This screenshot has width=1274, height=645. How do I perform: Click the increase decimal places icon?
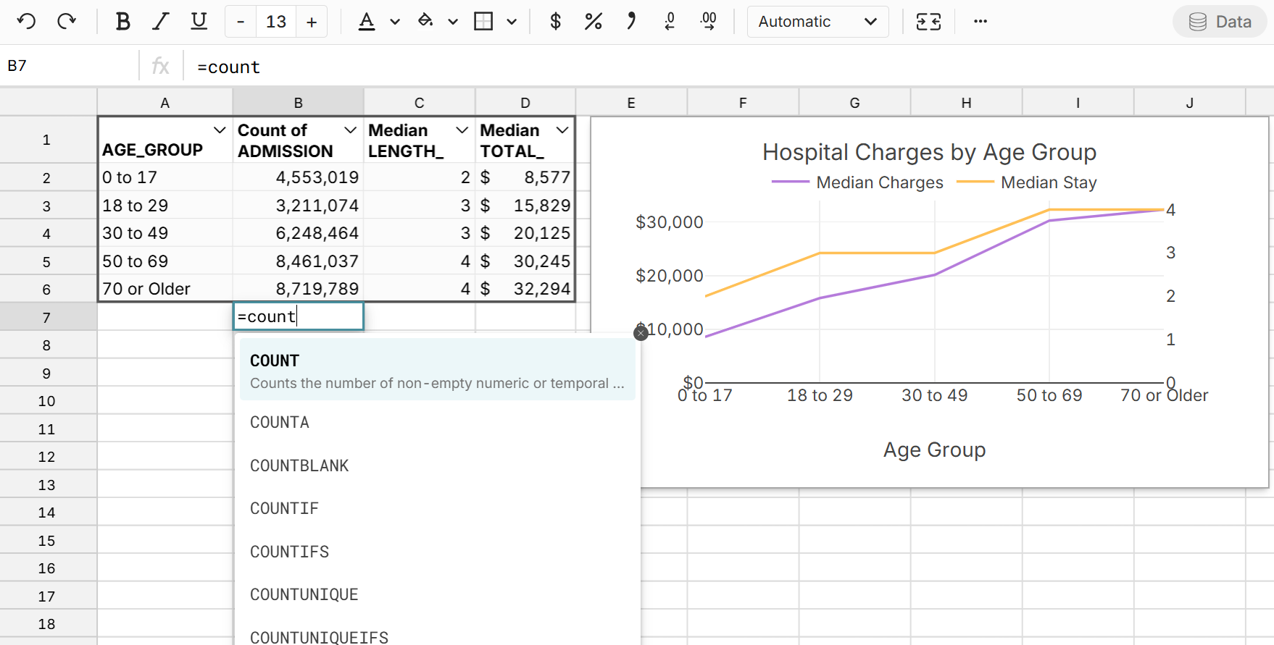tap(708, 22)
